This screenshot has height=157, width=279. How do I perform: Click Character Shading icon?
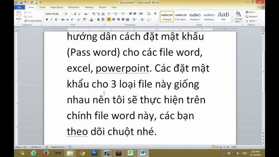pyautogui.click(x=98, y=19)
